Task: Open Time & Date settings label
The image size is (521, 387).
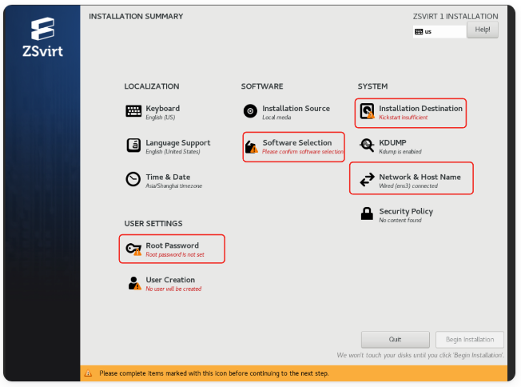Action: click(168, 177)
